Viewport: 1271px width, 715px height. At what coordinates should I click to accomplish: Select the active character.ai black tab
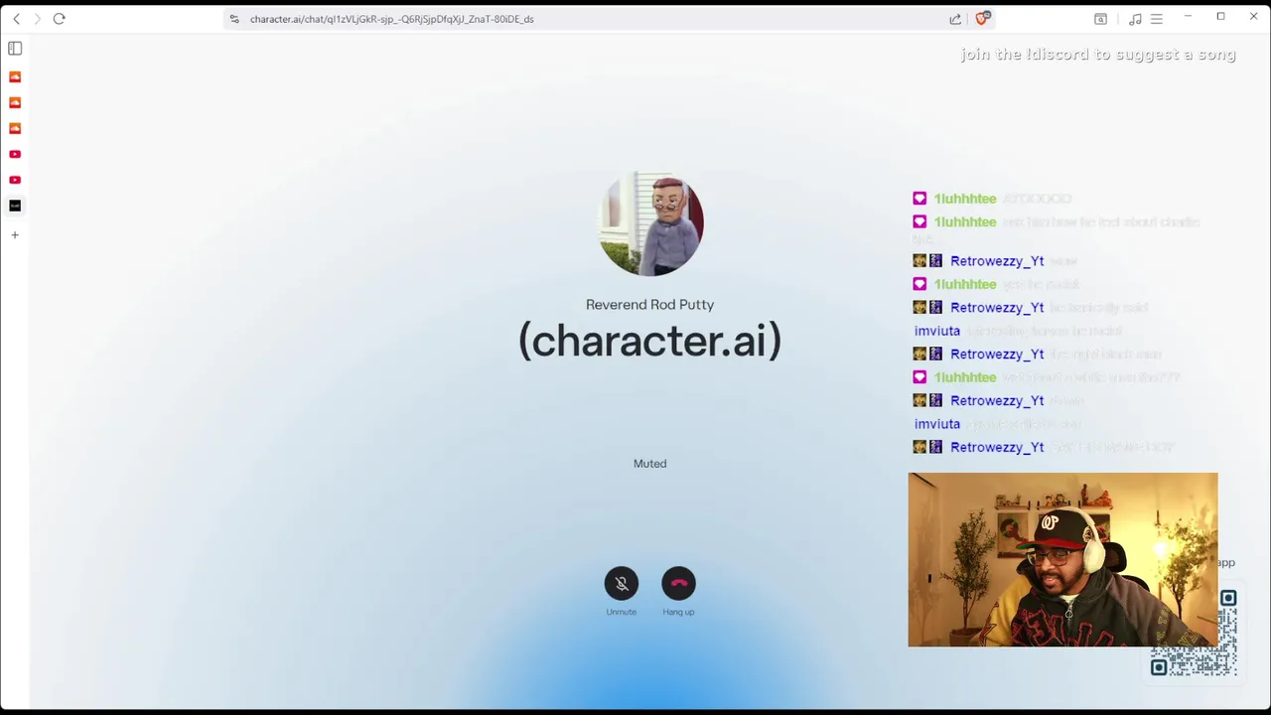tap(15, 206)
